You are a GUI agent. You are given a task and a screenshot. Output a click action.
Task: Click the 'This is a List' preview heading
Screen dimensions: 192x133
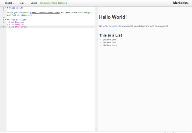(111, 35)
